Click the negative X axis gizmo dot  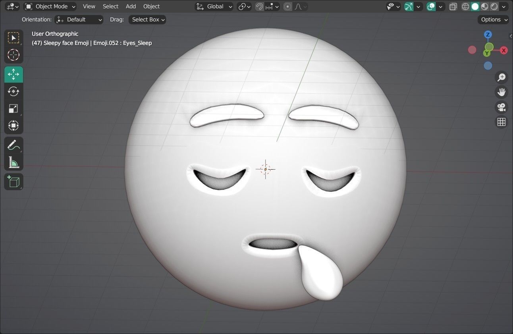pos(472,50)
